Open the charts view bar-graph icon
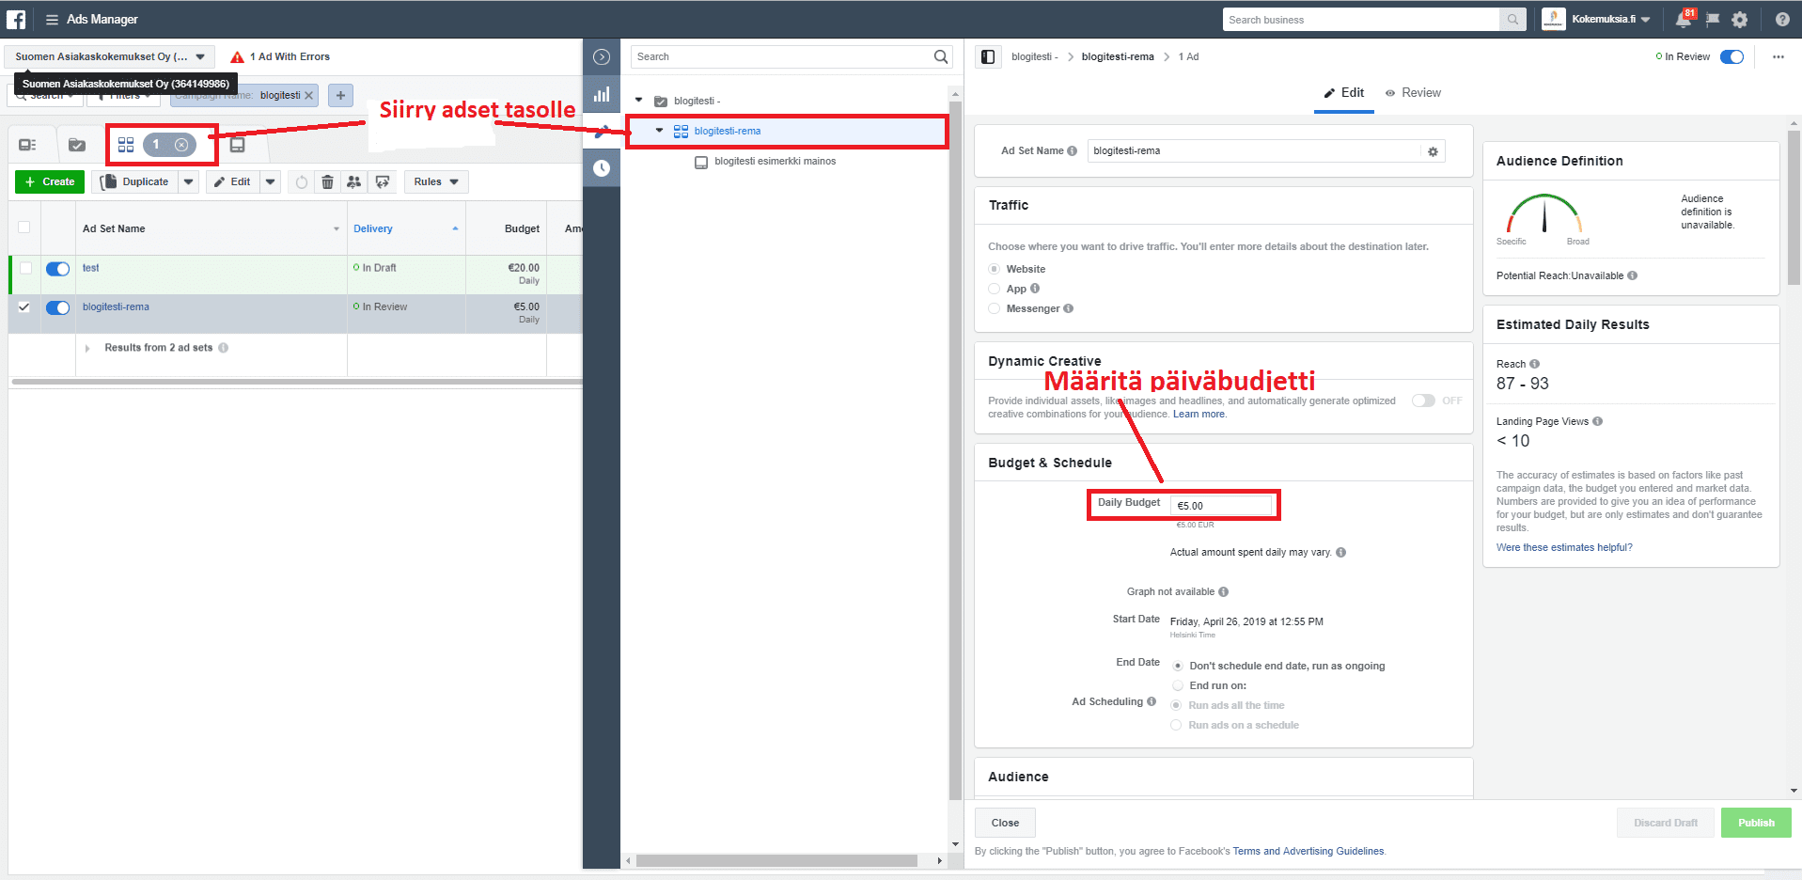Screen dimensions: 1802x880 click(602, 94)
